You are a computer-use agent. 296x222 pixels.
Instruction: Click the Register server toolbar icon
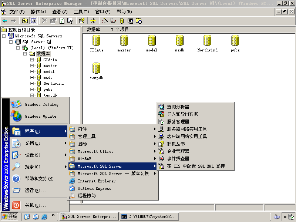tap(113, 21)
